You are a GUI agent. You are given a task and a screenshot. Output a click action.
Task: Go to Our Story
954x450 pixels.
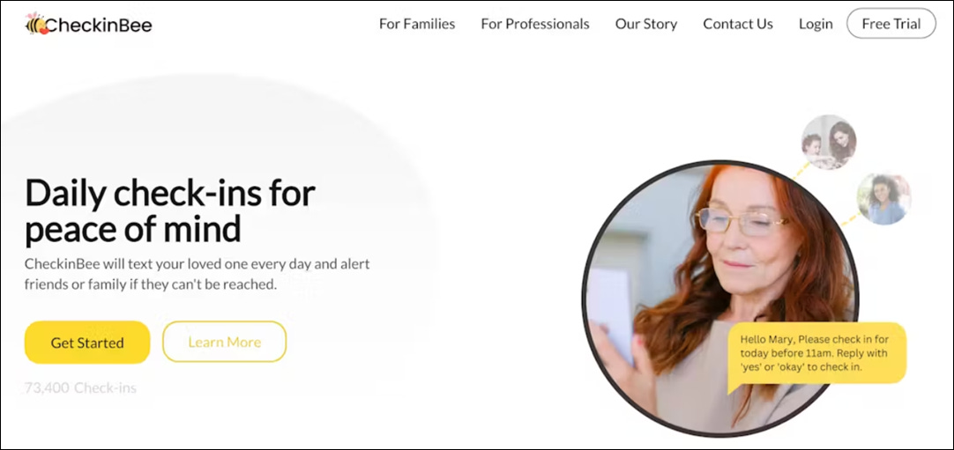click(646, 25)
